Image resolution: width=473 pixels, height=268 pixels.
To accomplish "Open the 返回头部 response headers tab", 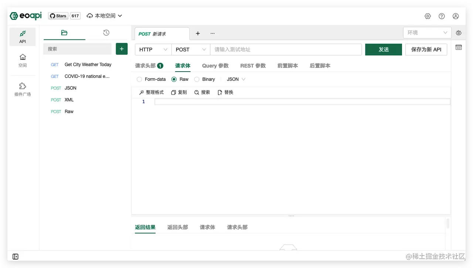I will coord(178,227).
